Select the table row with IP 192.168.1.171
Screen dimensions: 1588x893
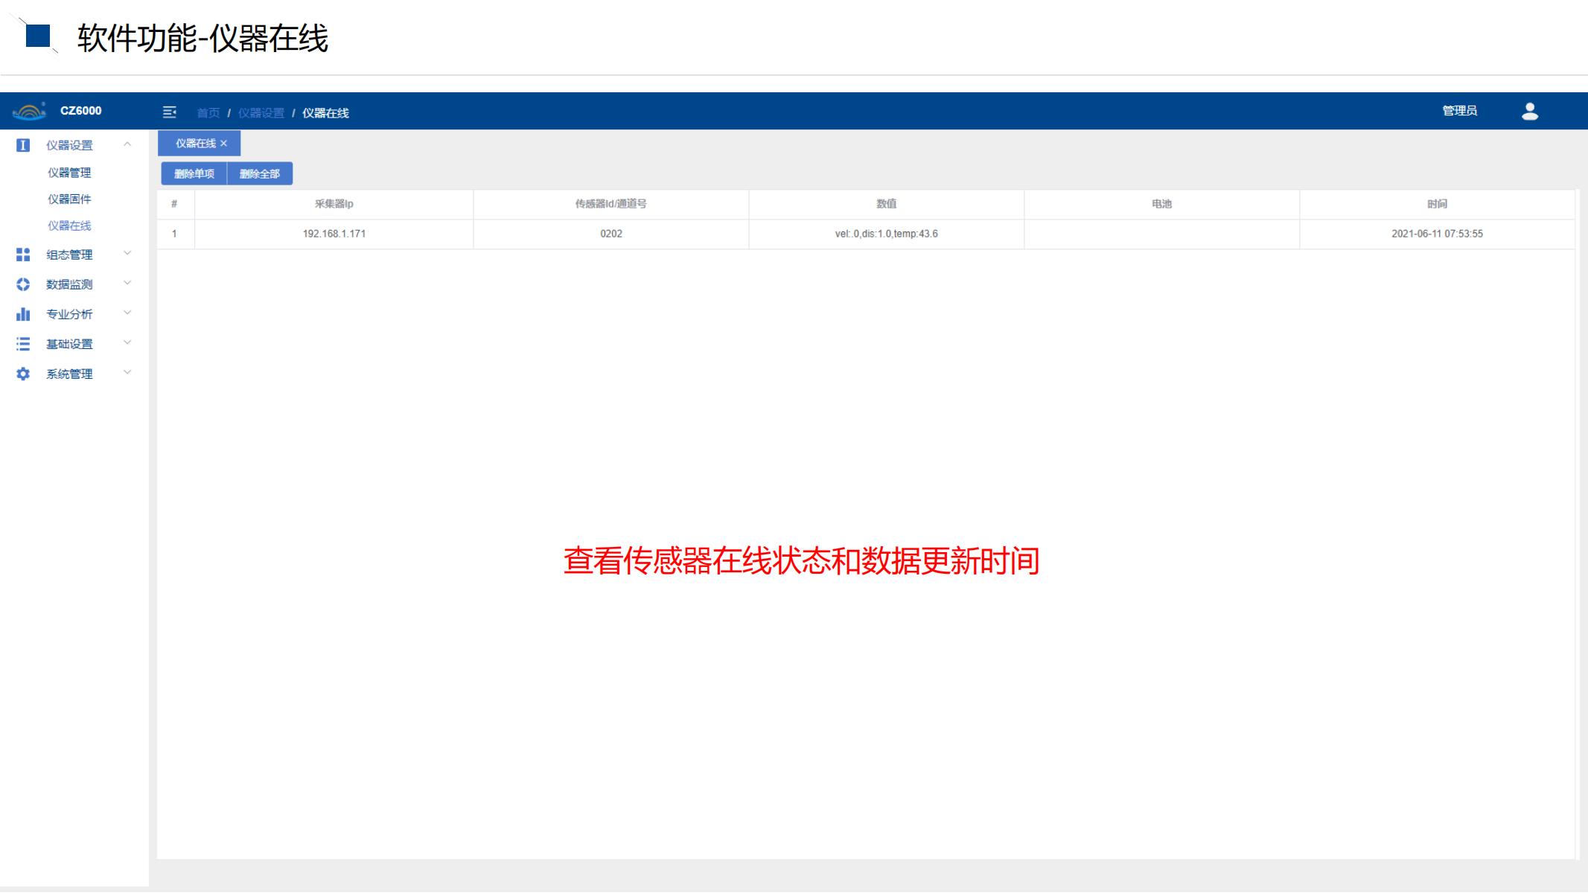(x=334, y=233)
